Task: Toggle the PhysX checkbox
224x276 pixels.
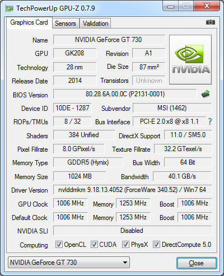Action: [125, 244]
